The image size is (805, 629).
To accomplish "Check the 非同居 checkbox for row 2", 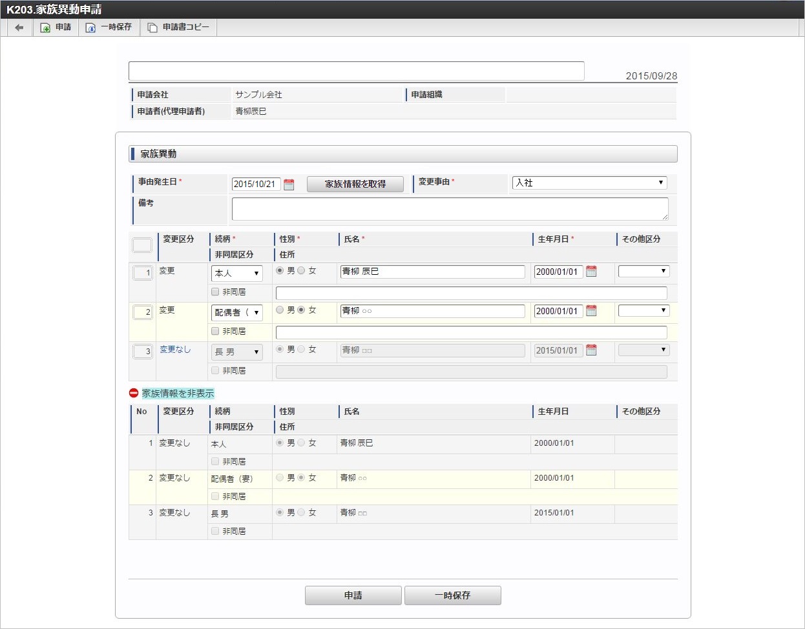I will (215, 331).
